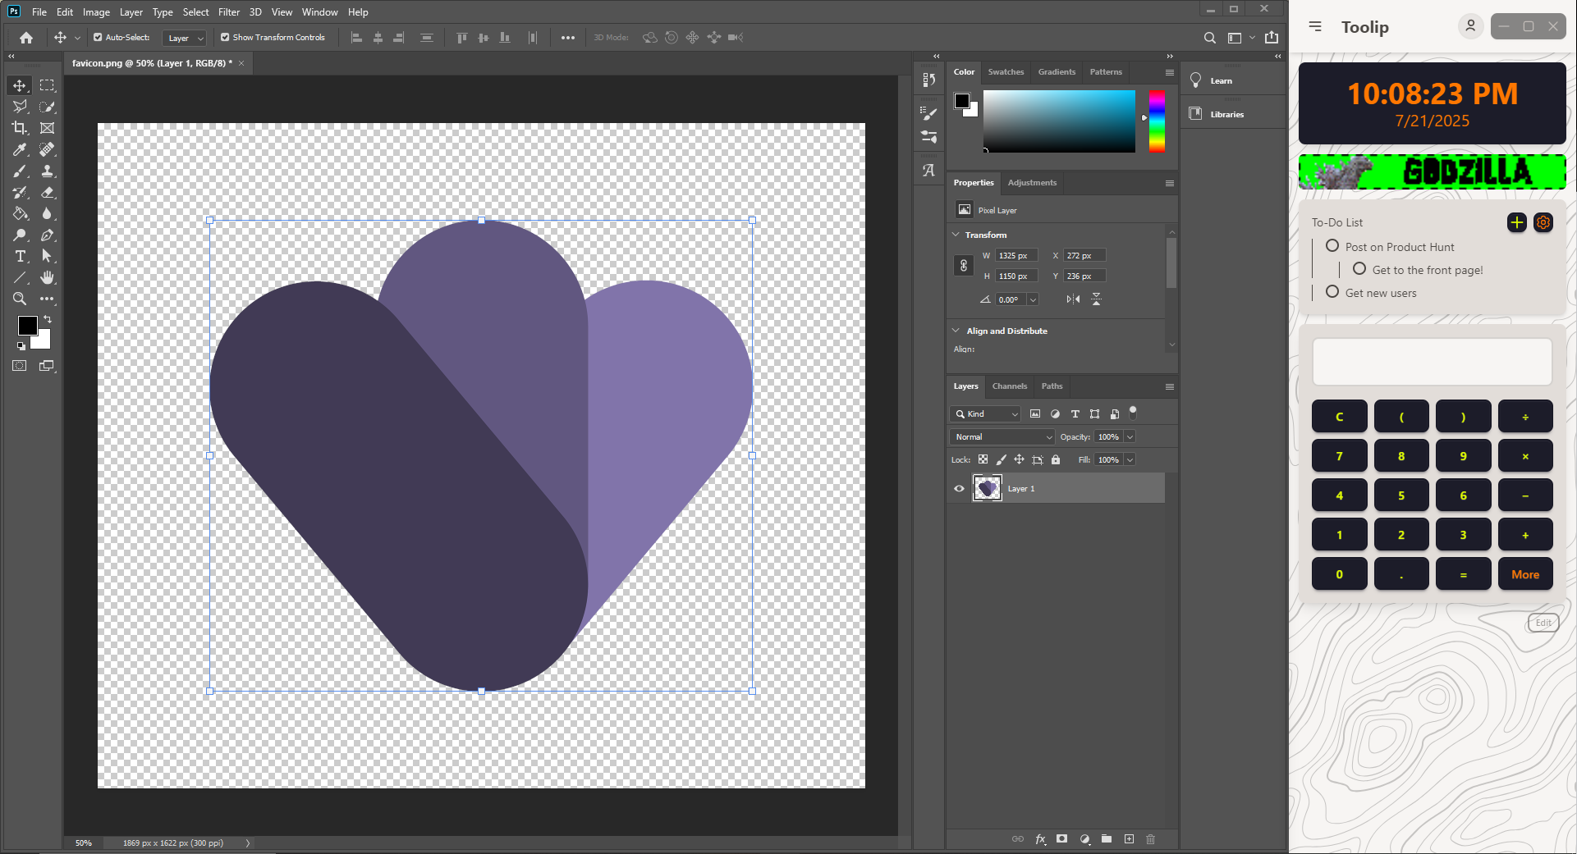Select the Zoom tool
This screenshot has width=1577, height=854.
20,299
